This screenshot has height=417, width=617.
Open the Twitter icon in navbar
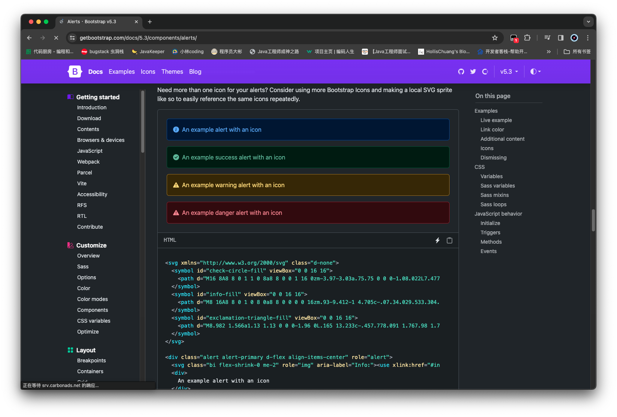point(473,71)
